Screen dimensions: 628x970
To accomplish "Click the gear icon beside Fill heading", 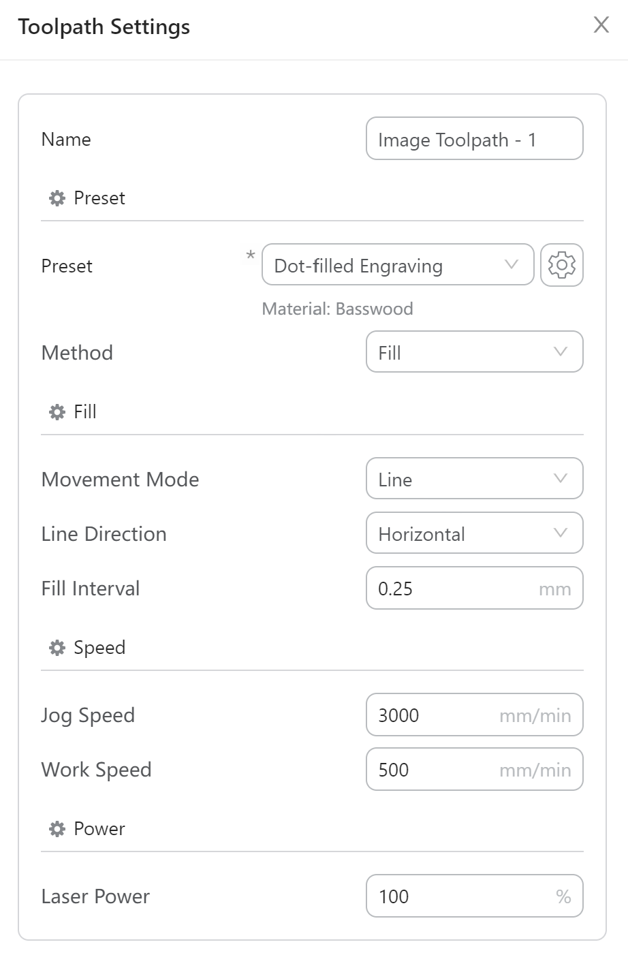I will (x=57, y=412).
